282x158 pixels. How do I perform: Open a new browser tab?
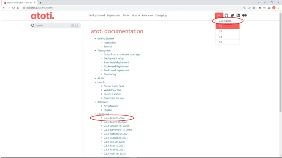(40, 3)
